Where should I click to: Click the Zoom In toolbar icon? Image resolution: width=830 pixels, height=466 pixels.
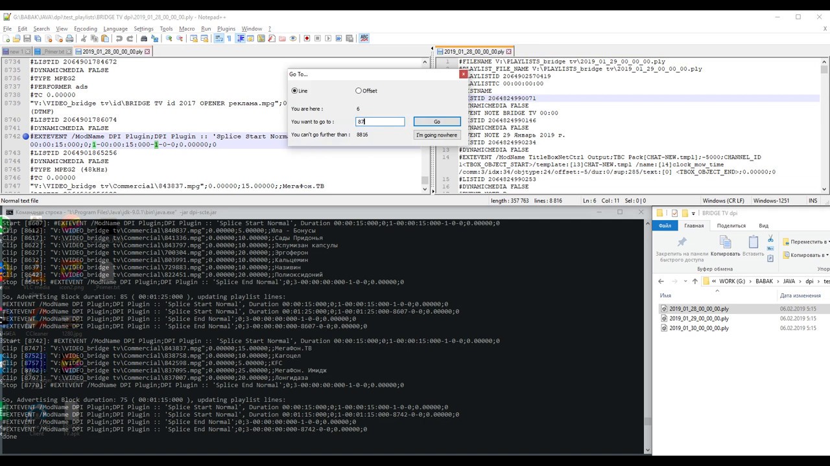point(169,38)
